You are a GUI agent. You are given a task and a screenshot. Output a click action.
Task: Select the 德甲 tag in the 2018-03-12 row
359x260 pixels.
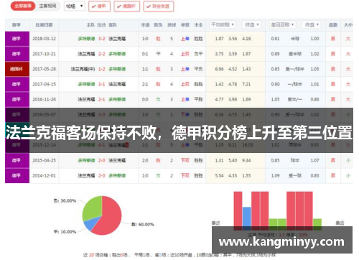tap(17, 39)
